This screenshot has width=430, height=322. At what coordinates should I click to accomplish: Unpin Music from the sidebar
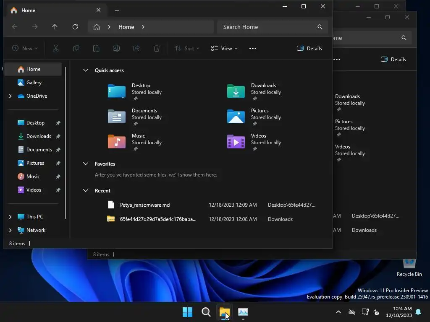58,177
